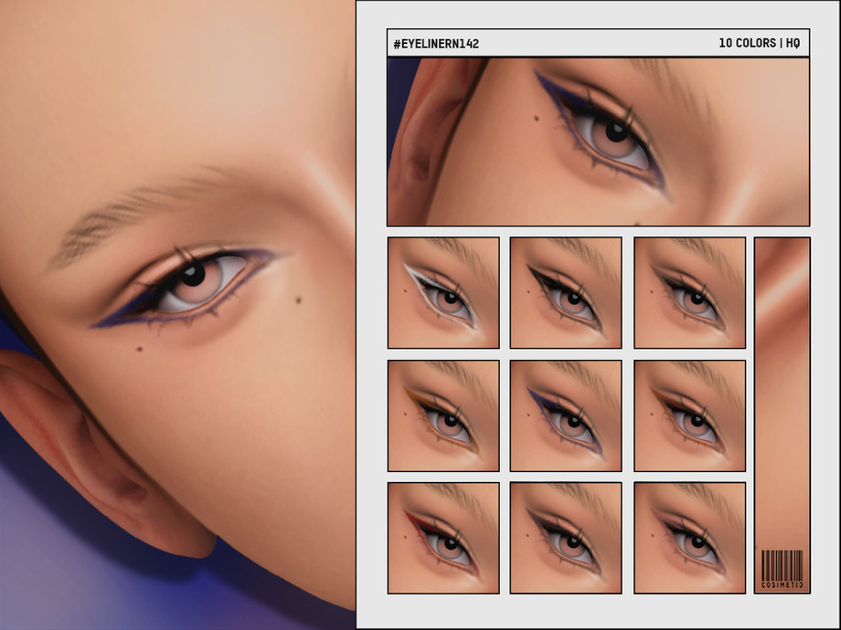This screenshot has width=841, height=630.
Task: Choose the black eyeliner swatch in top row
Action: [x=566, y=292]
